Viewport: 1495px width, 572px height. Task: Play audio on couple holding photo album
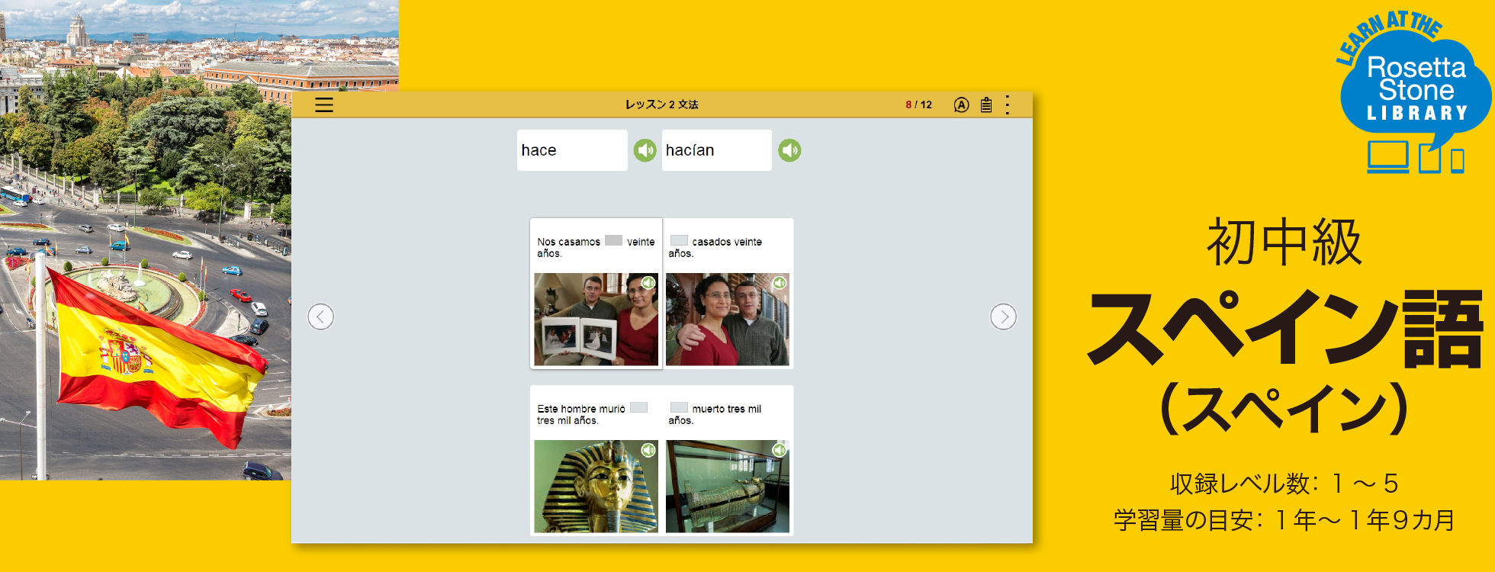click(x=648, y=284)
